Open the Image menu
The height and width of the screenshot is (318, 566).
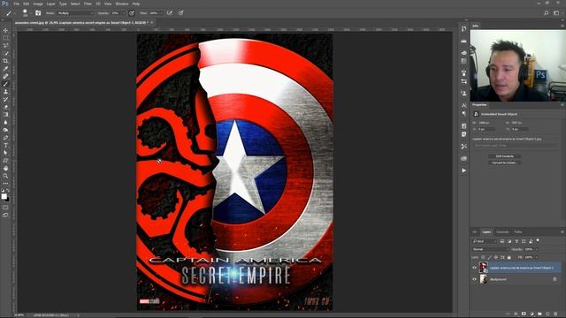pos(38,4)
